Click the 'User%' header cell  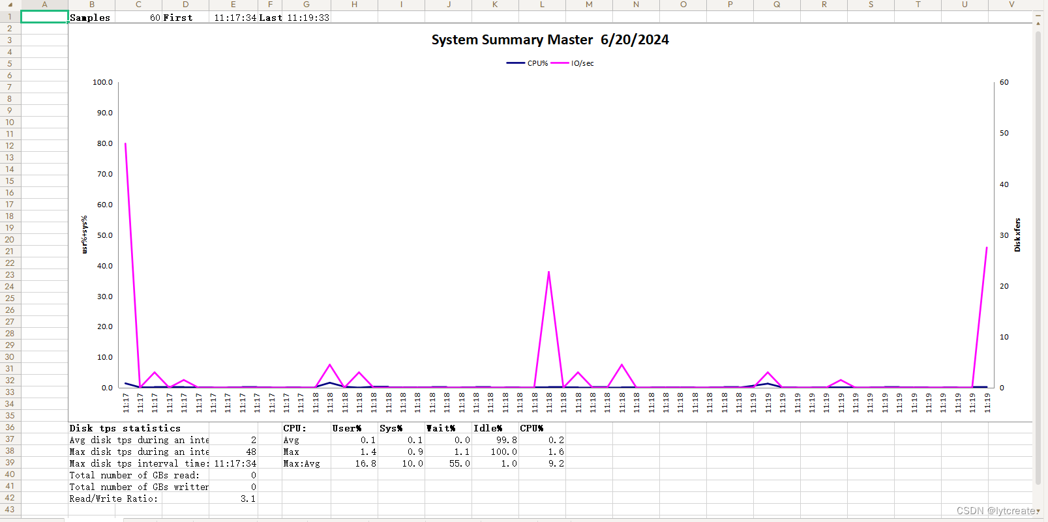pos(354,428)
